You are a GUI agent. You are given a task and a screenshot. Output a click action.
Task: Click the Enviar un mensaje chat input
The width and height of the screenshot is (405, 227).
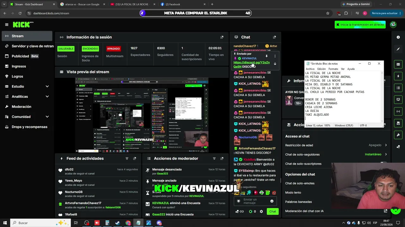(255, 201)
